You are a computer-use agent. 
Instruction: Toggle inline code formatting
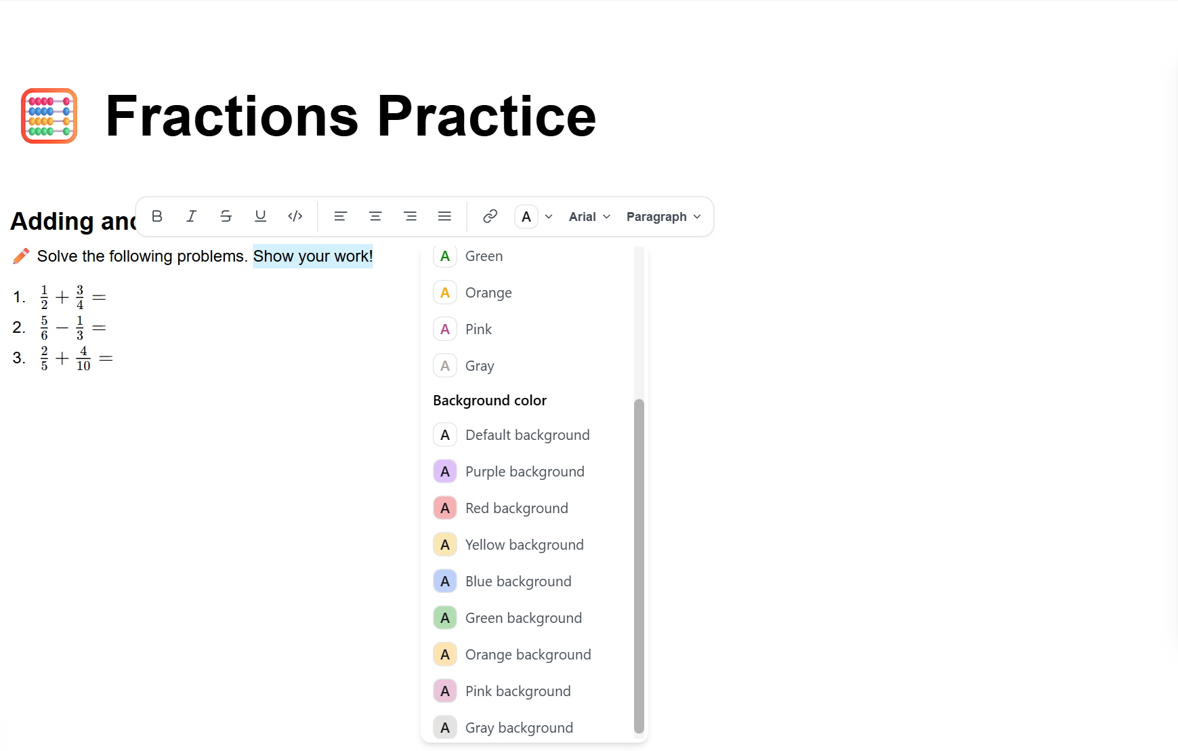(295, 216)
